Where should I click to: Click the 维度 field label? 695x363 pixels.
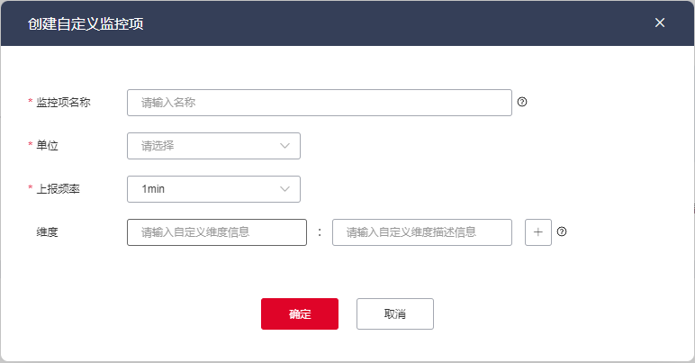47,232
